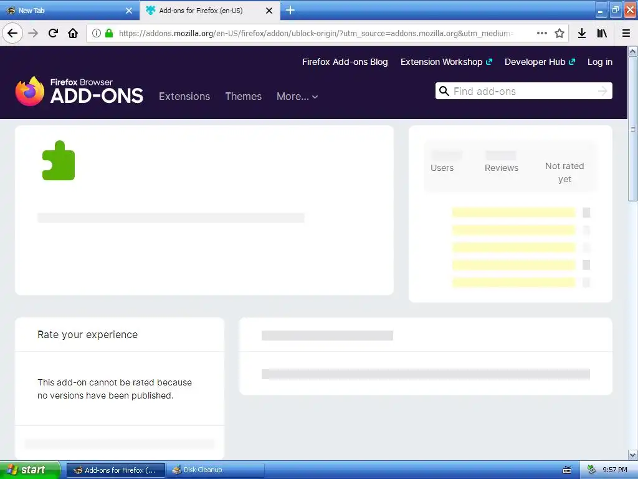This screenshot has width=638, height=479.
Task: Switch to the New Tab tab
Action: pyautogui.click(x=69, y=11)
